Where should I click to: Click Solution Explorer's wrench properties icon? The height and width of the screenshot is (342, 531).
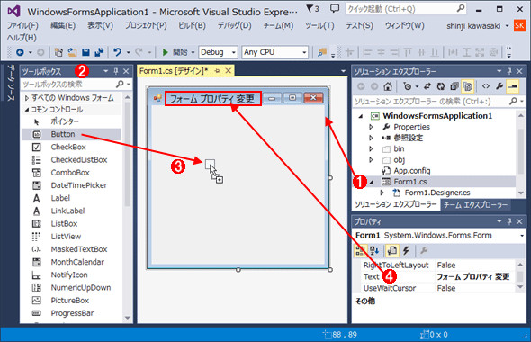[499, 86]
